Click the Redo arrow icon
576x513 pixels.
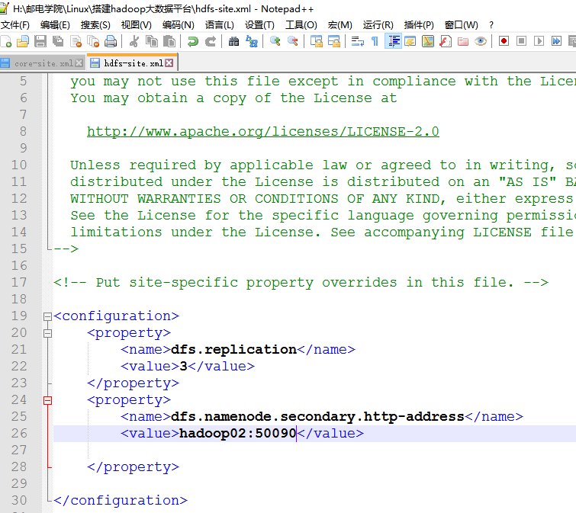210,41
